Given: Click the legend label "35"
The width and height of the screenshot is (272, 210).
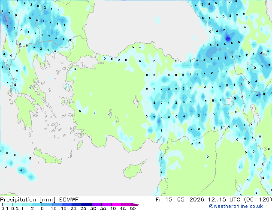Looking at the screenshot, I should (x=103, y=208).
